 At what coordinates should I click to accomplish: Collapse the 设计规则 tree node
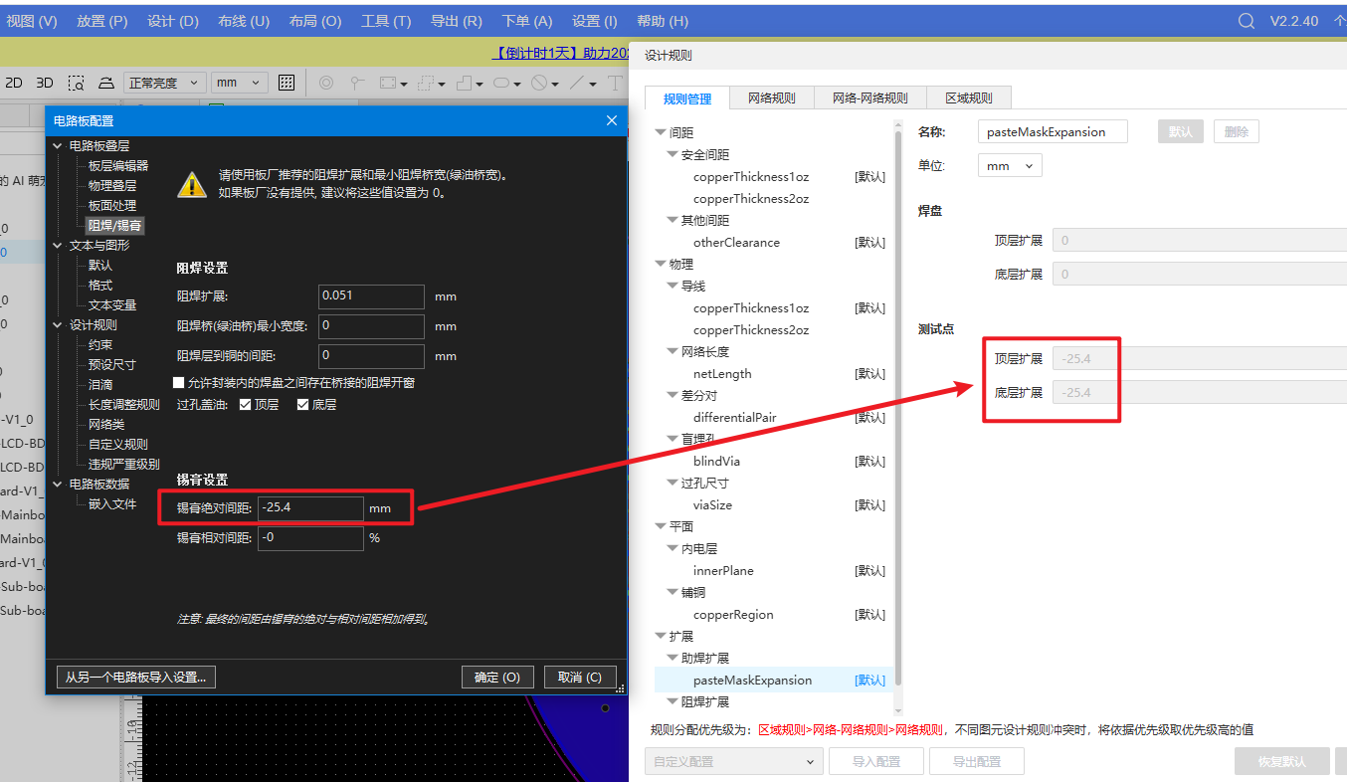tap(57, 325)
